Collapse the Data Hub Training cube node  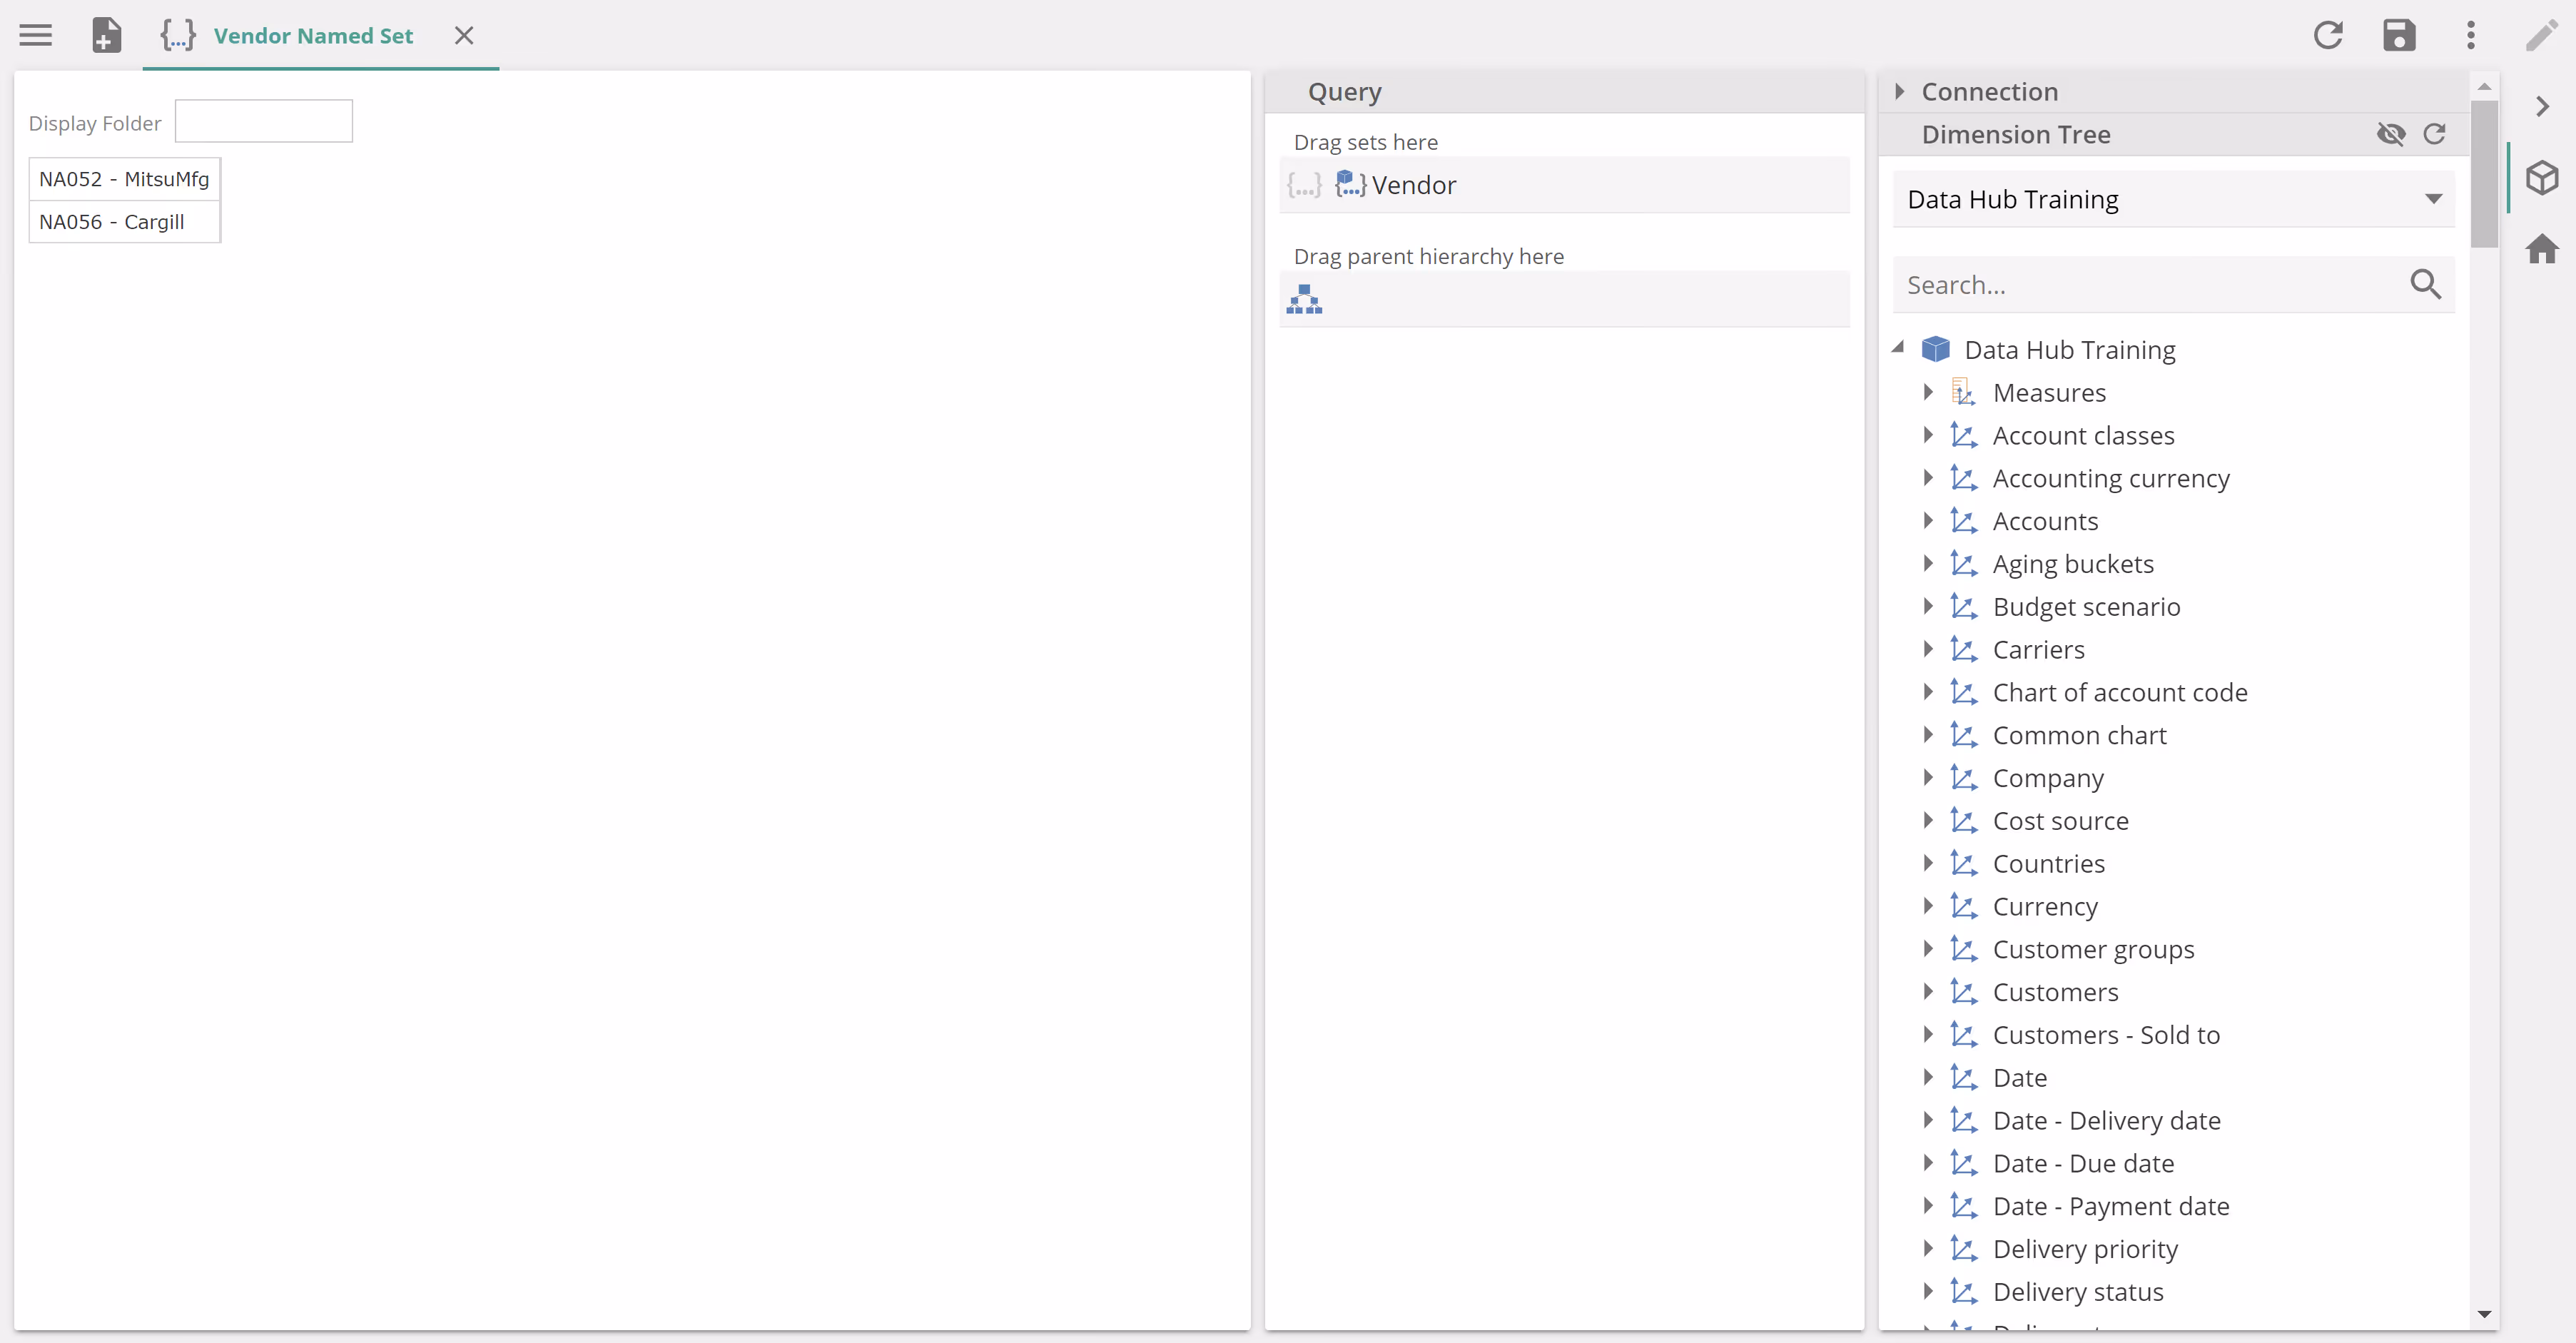pyautogui.click(x=1898, y=348)
